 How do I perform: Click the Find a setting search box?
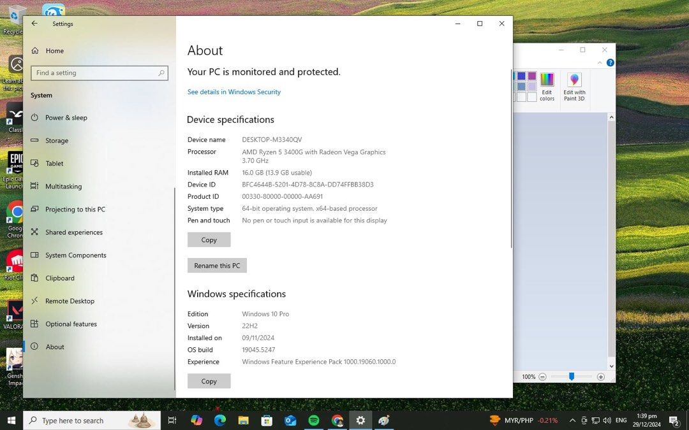(x=100, y=73)
